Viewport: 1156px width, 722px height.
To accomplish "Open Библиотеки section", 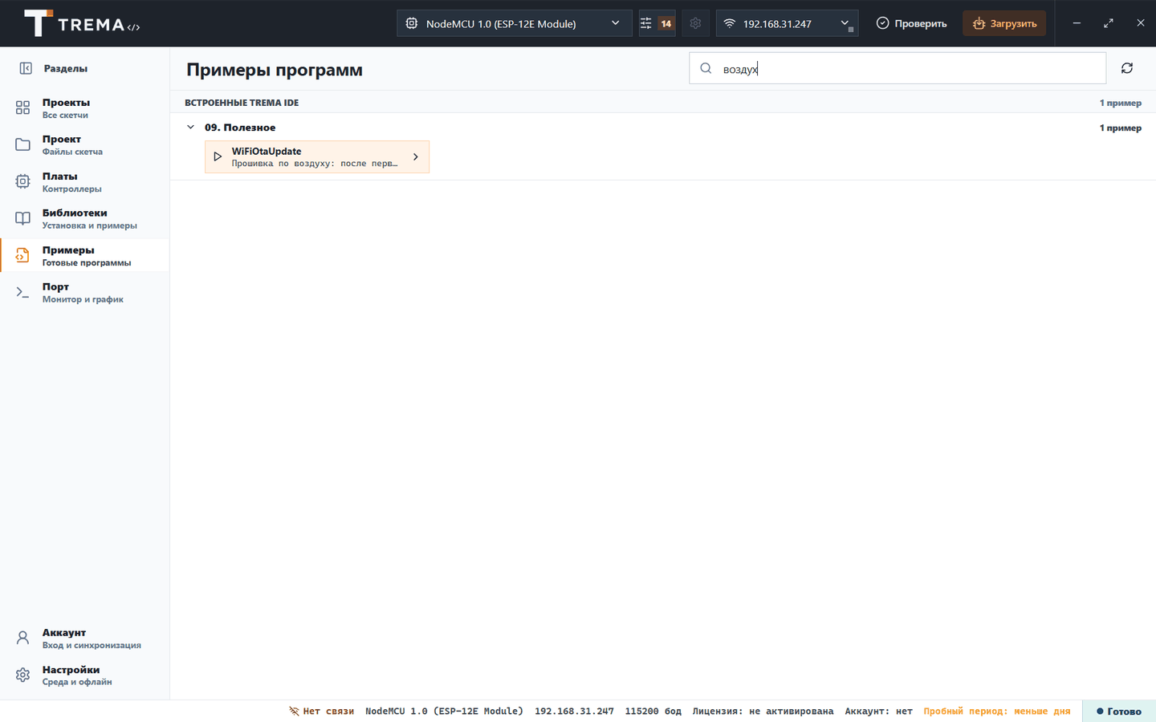I will point(84,219).
